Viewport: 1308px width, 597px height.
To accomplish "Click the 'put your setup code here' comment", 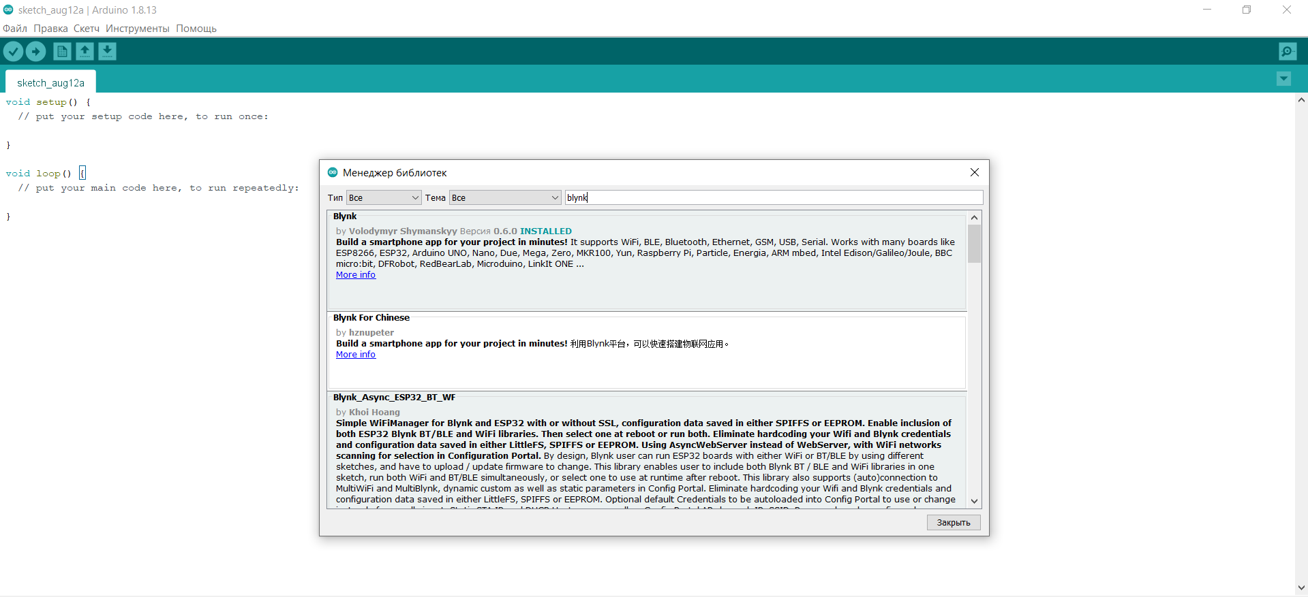I will pyautogui.click(x=143, y=116).
